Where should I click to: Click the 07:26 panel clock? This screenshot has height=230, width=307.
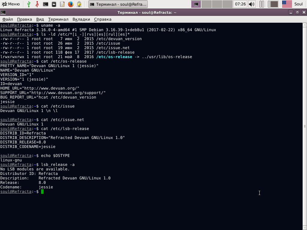coord(240,4)
